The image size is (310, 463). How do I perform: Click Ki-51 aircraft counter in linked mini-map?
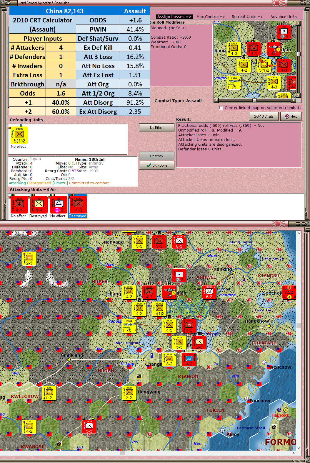tap(274, 49)
